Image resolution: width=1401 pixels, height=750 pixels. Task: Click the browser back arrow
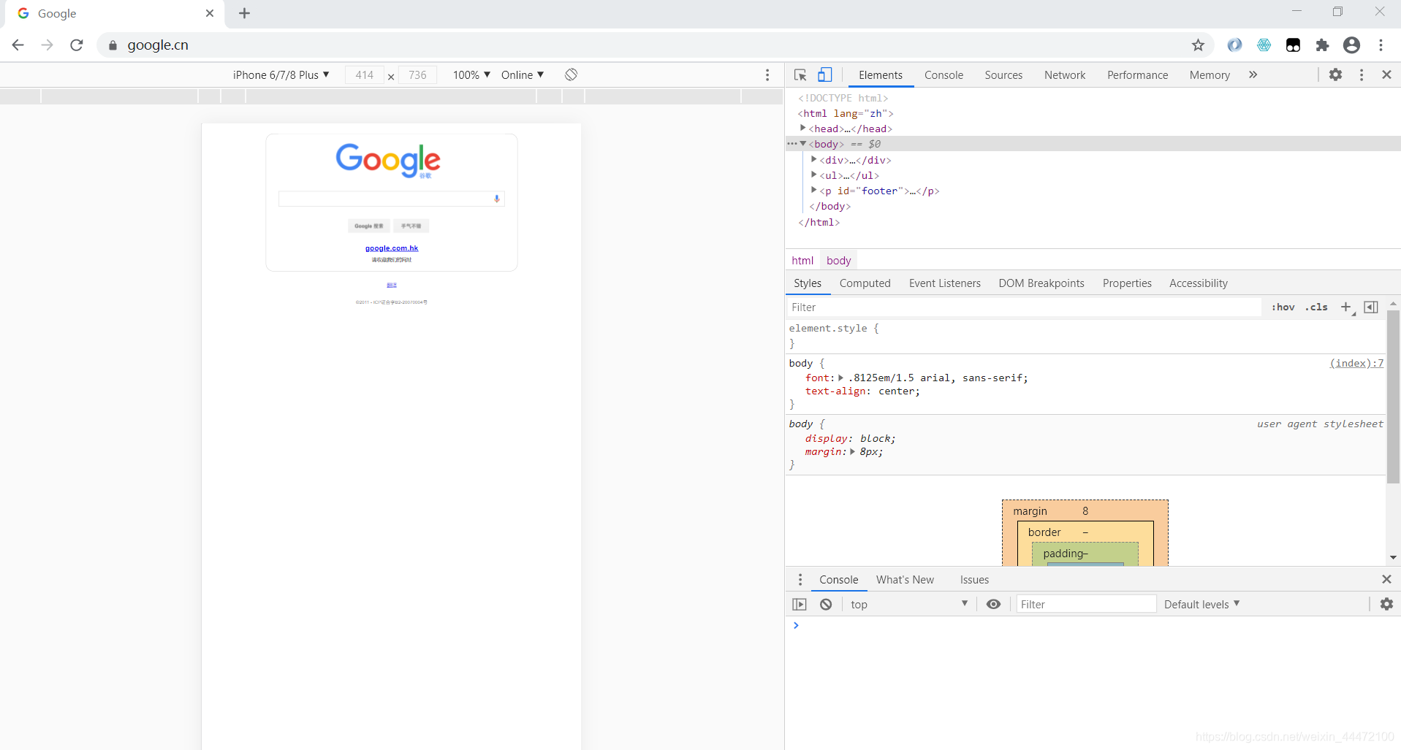point(18,45)
